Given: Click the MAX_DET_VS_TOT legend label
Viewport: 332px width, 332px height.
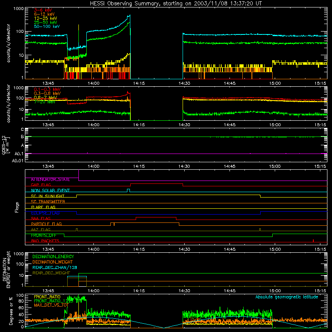Looking at the screenshot, I should [x=51, y=305].
